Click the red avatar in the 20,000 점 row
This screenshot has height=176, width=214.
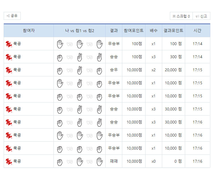(8, 70)
